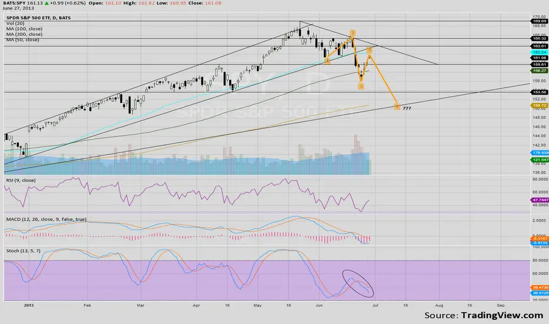Click the blue 176.539 volume label
Image resolution: width=549 pixels, height=324 pixels.
pos(540,153)
